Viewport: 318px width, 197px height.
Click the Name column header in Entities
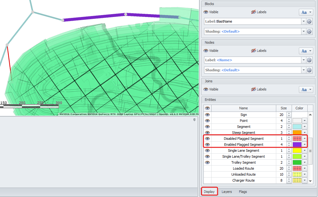tap(243, 108)
